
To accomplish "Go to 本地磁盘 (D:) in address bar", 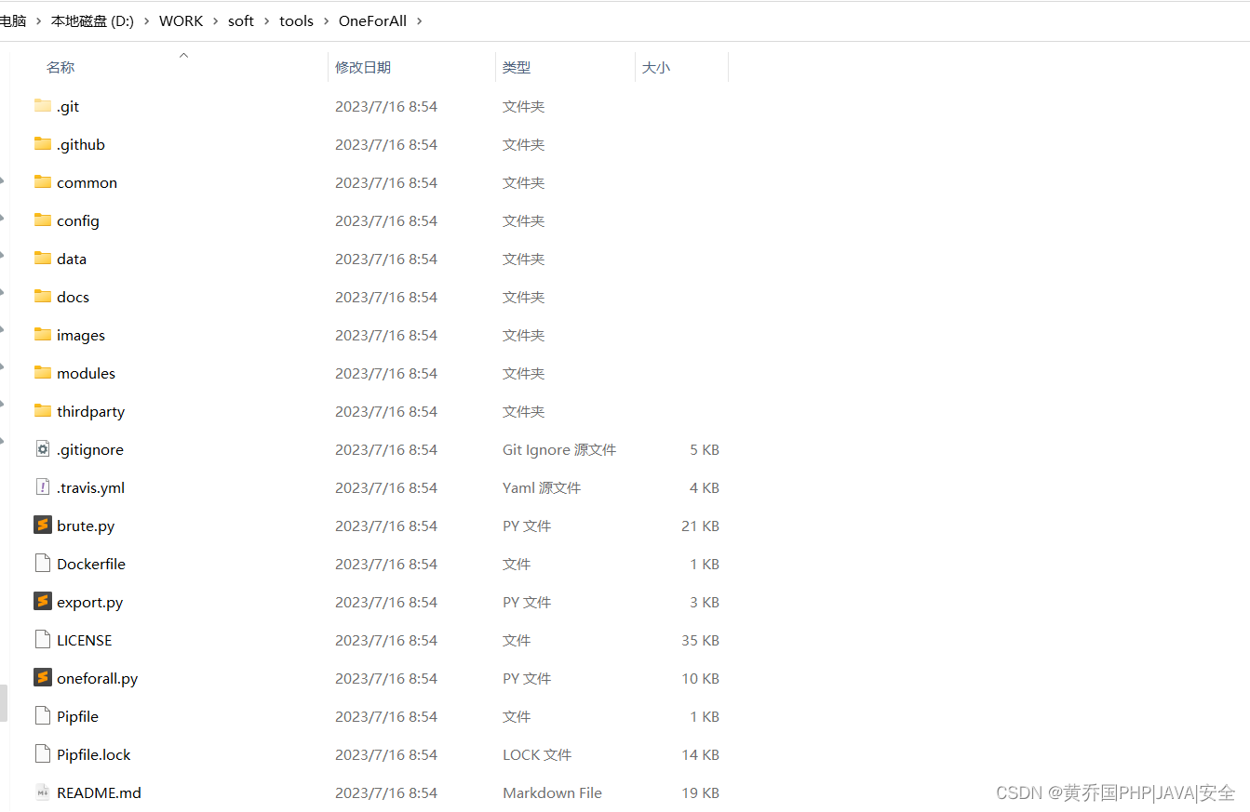I will [92, 20].
